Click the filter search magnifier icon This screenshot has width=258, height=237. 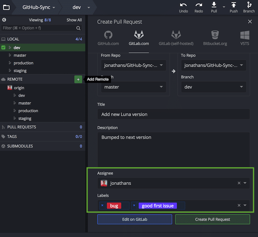[78, 28]
